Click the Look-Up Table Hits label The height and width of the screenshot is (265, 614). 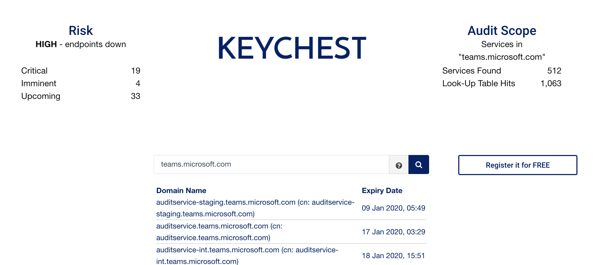click(x=479, y=83)
